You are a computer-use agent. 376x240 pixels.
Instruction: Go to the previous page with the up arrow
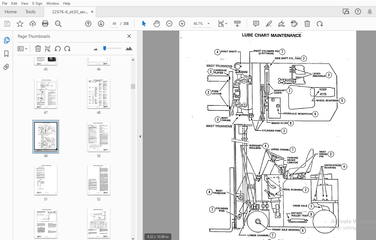(x=88, y=24)
